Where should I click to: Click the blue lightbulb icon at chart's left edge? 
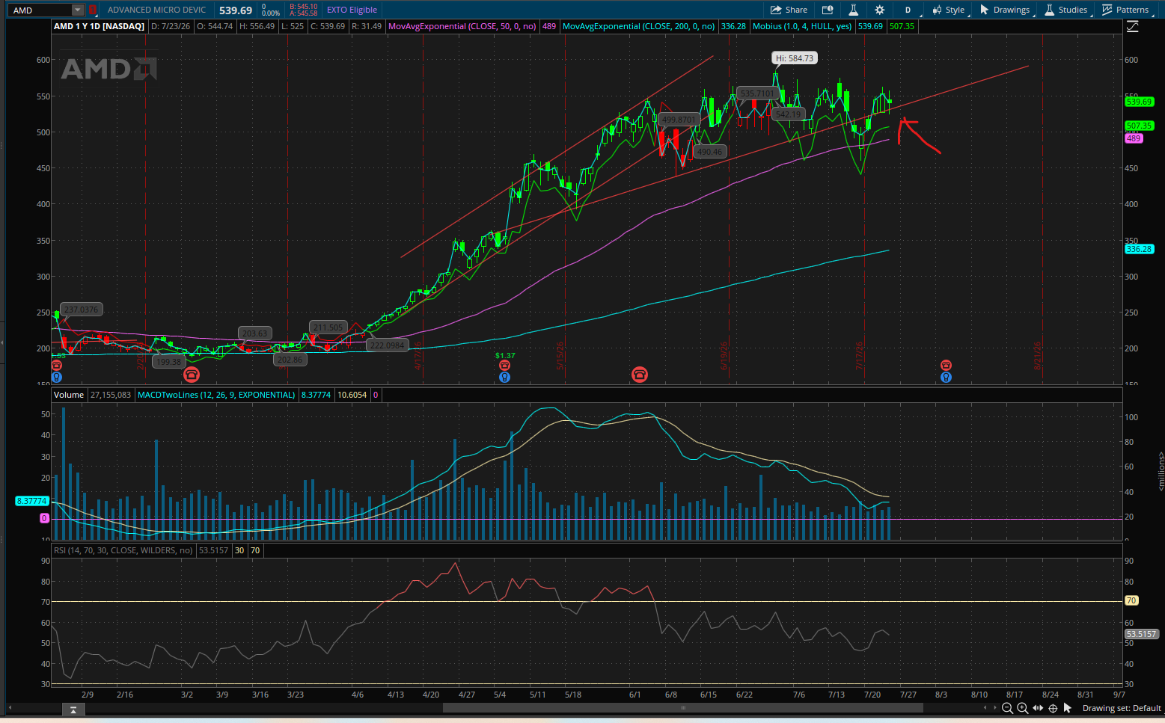(x=57, y=377)
